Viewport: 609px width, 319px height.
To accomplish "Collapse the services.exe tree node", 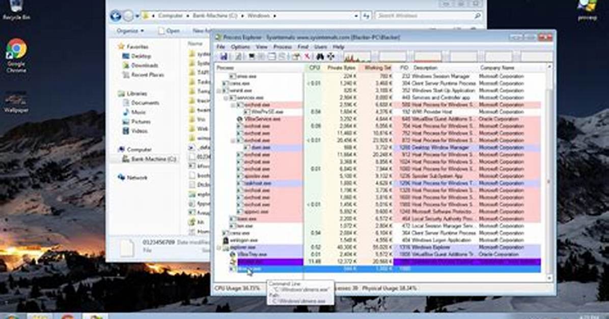I will point(226,98).
